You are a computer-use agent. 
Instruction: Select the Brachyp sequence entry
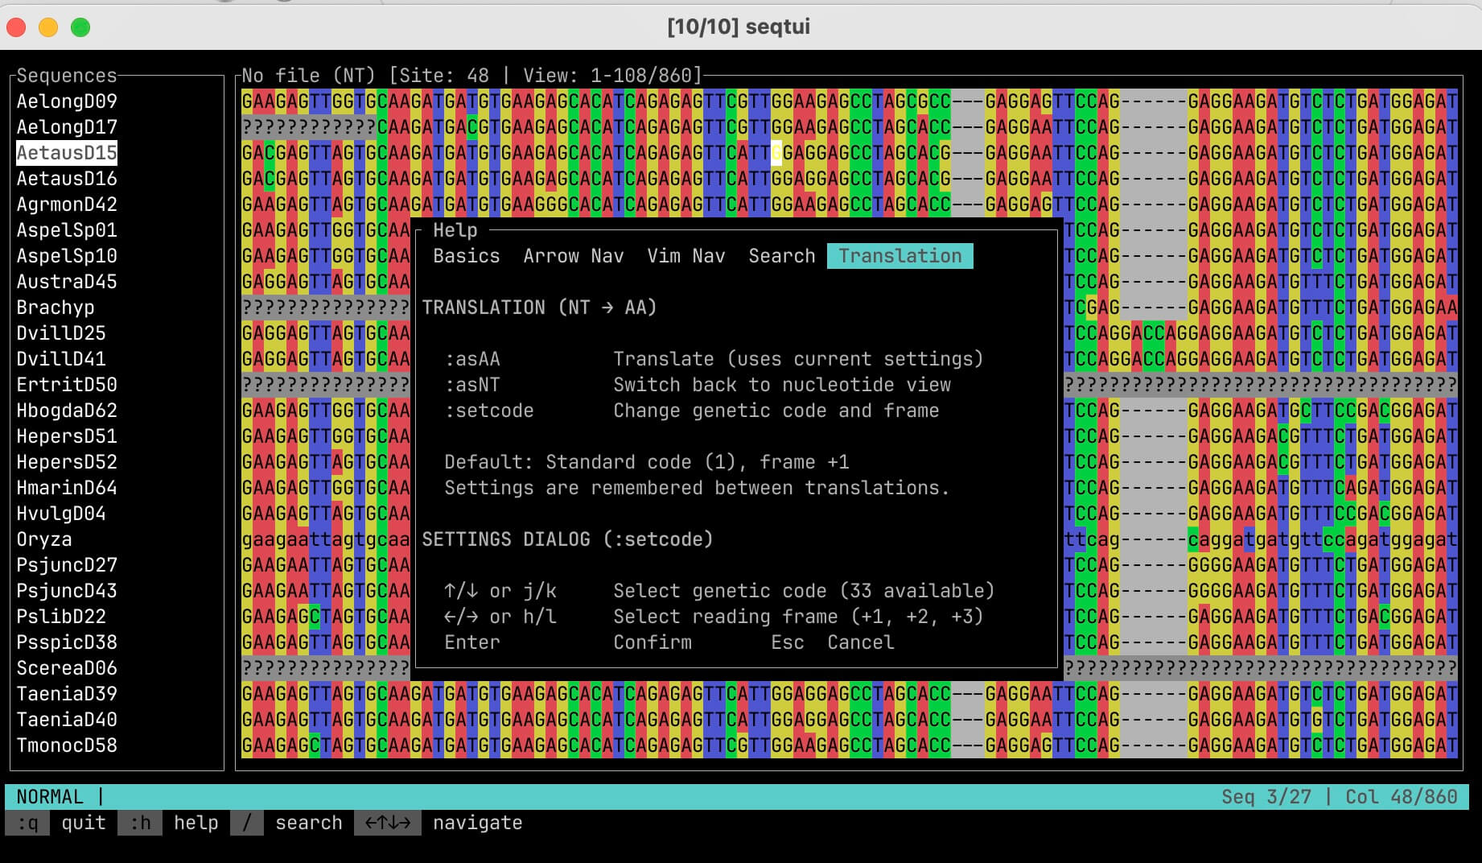[56, 308]
